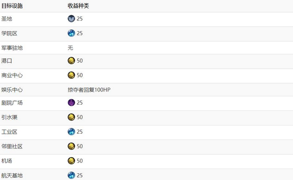Click the gold coin icon in the 邻里社区 row
The width and height of the screenshot is (293, 180).
(x=71, y=146)
